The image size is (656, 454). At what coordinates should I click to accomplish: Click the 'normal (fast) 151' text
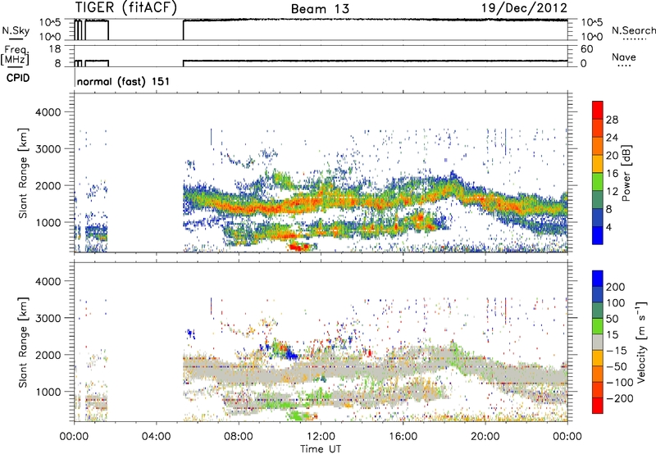[x=124, y=81]
